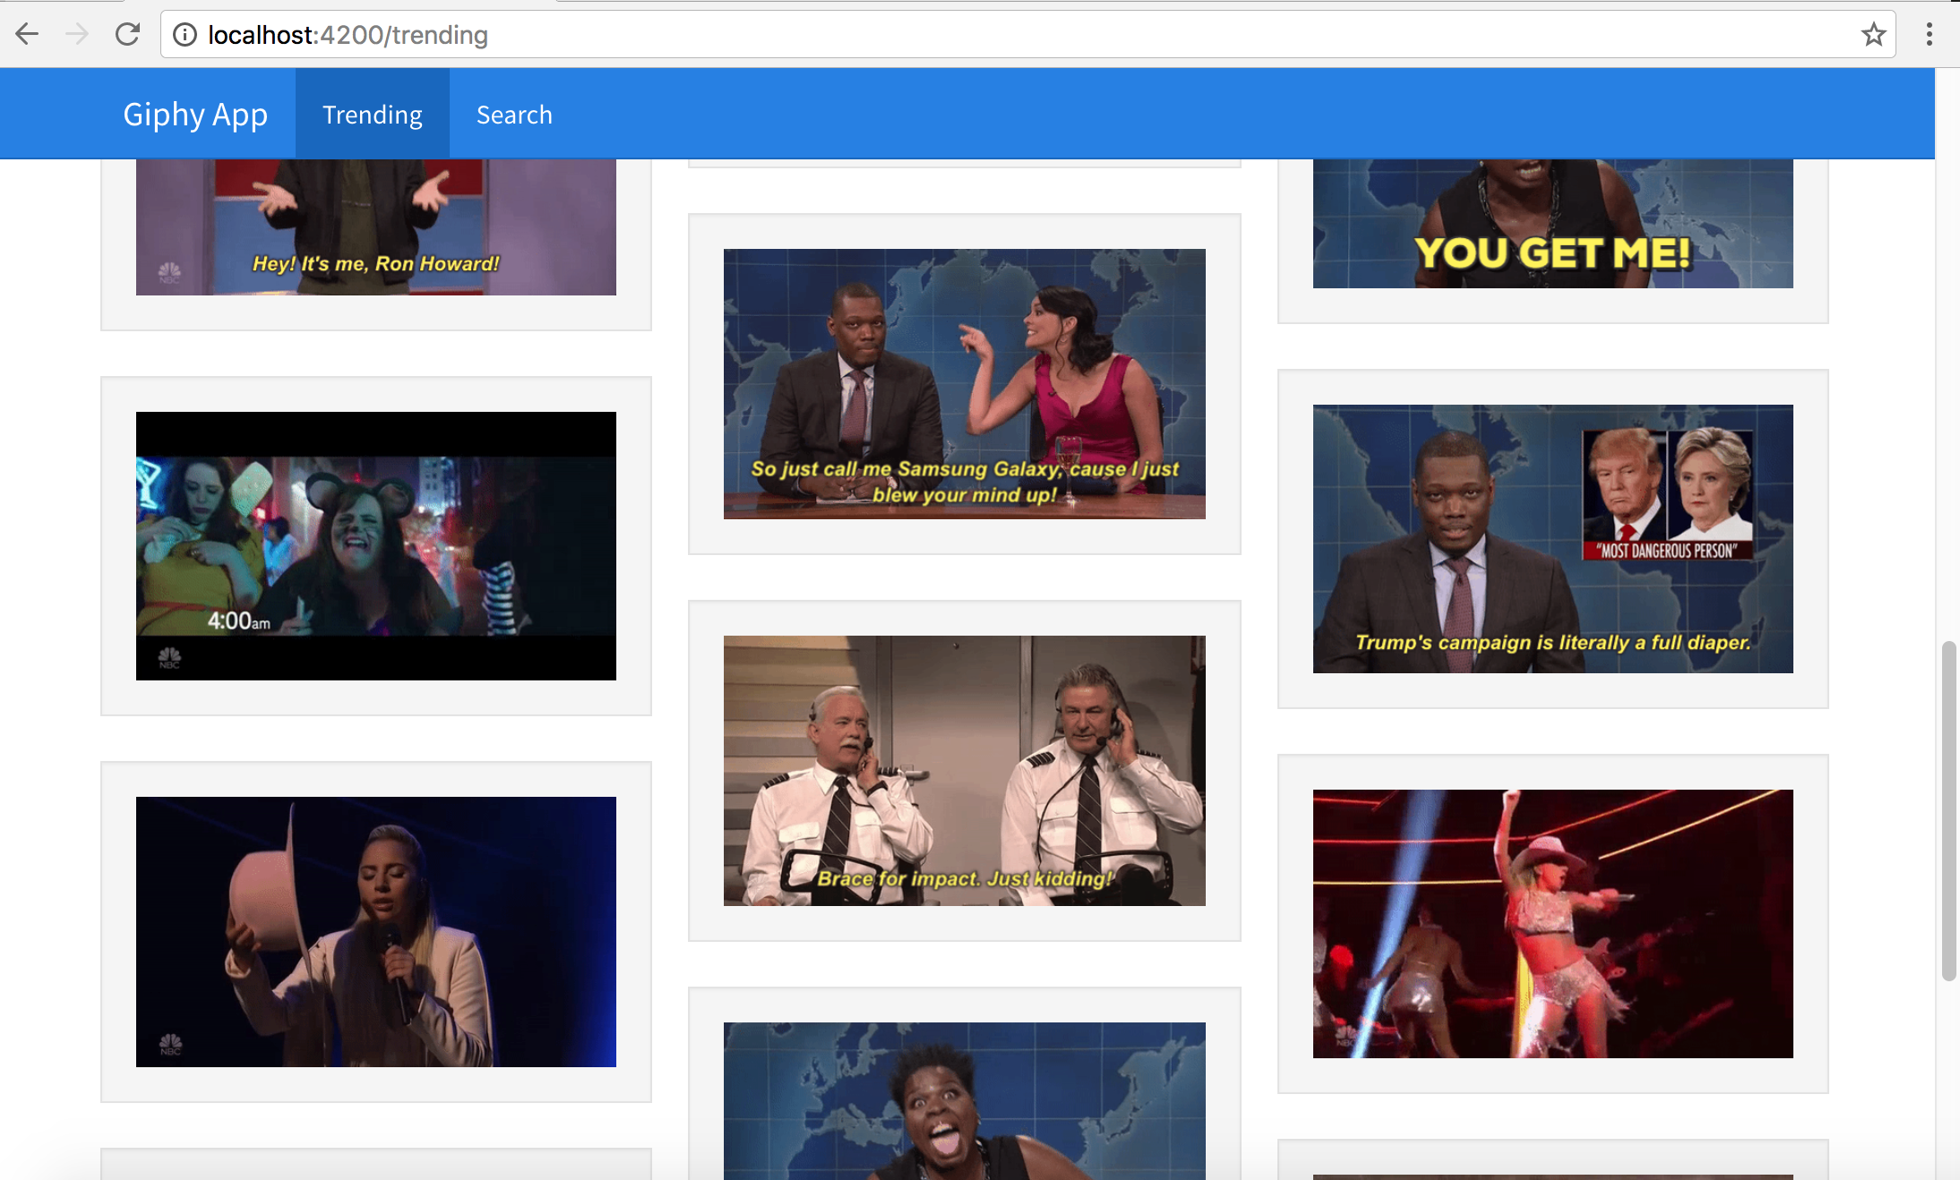Open the 'YOU GET ME!' GIF
This screenshot has height=1180, width=1960.
tap(1553, 224)
